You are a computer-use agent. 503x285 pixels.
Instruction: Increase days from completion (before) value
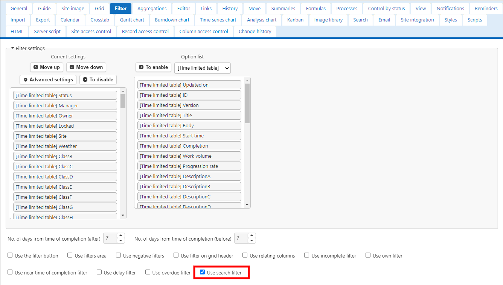(x=252, y=236)
